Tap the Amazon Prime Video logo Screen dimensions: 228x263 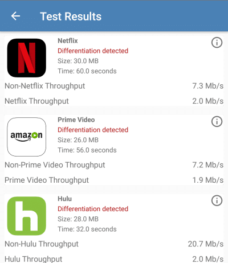tap(27, 137)
